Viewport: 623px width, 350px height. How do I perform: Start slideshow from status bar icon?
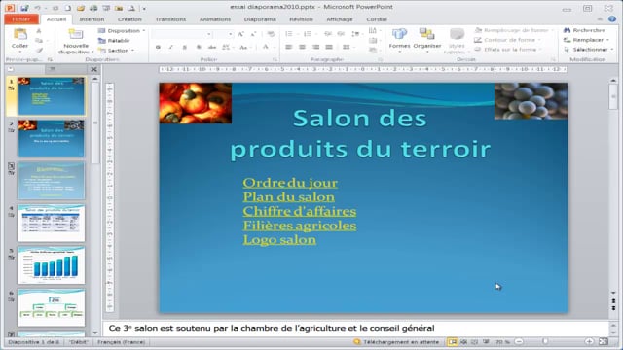[x=486, y=341]
